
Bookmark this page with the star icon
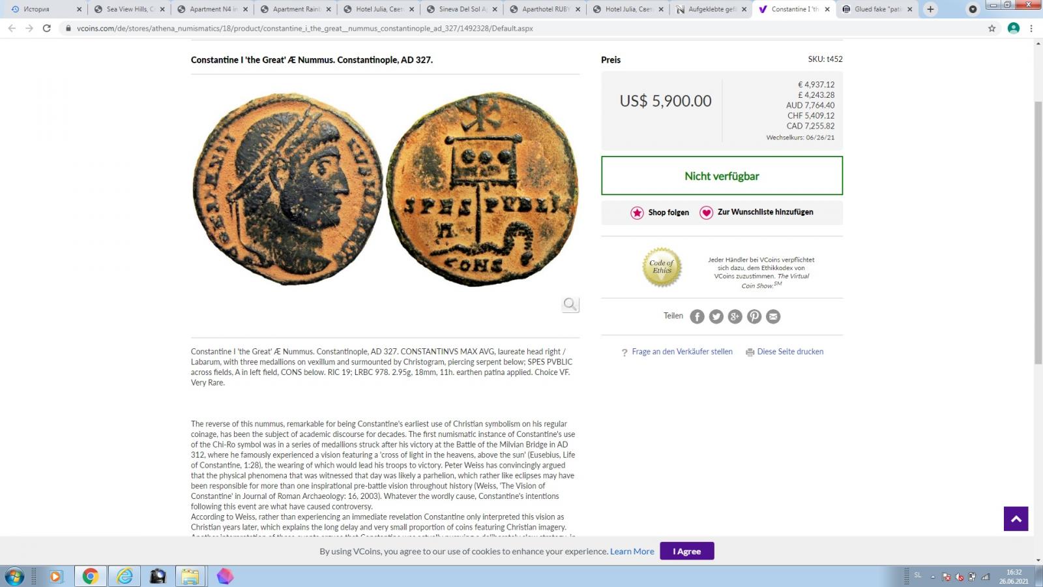(x=992, y=28)
